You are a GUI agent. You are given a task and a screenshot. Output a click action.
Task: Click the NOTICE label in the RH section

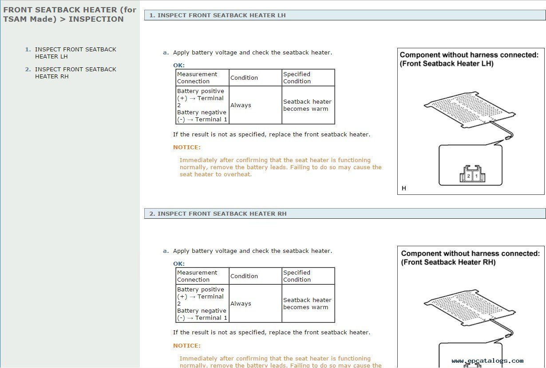(x=186, y=345)
